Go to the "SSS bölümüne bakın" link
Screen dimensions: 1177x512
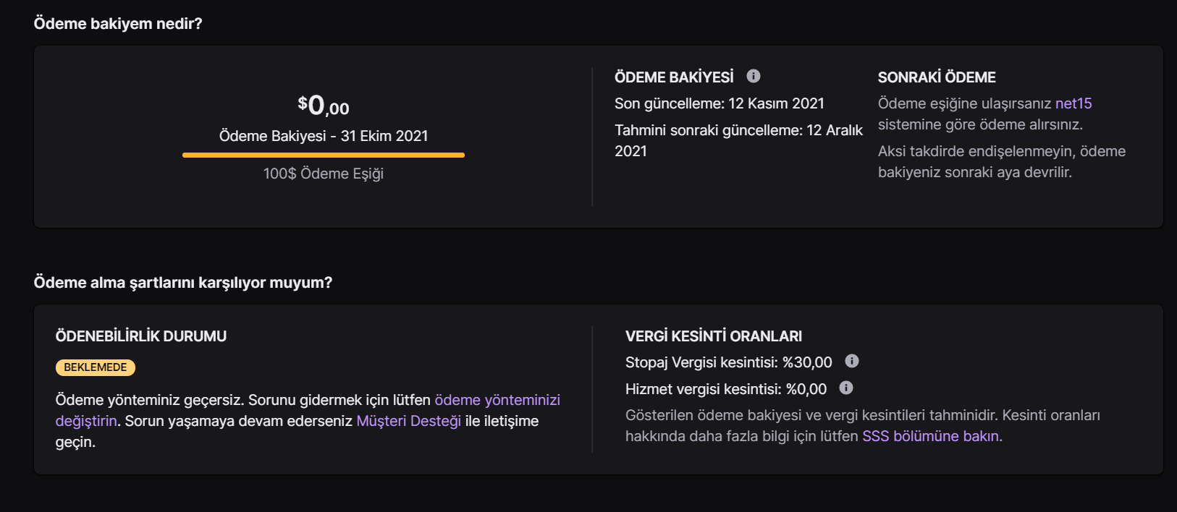click(931, 436)
